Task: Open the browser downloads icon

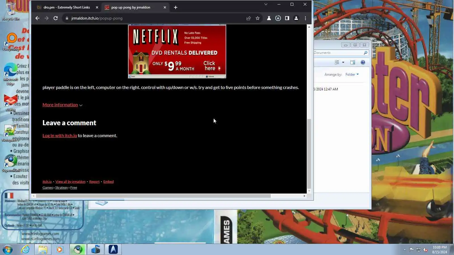Action: coord(278,18)
